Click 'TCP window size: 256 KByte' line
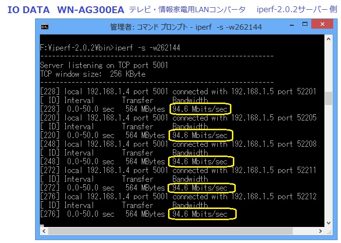 tap(93, 74)
